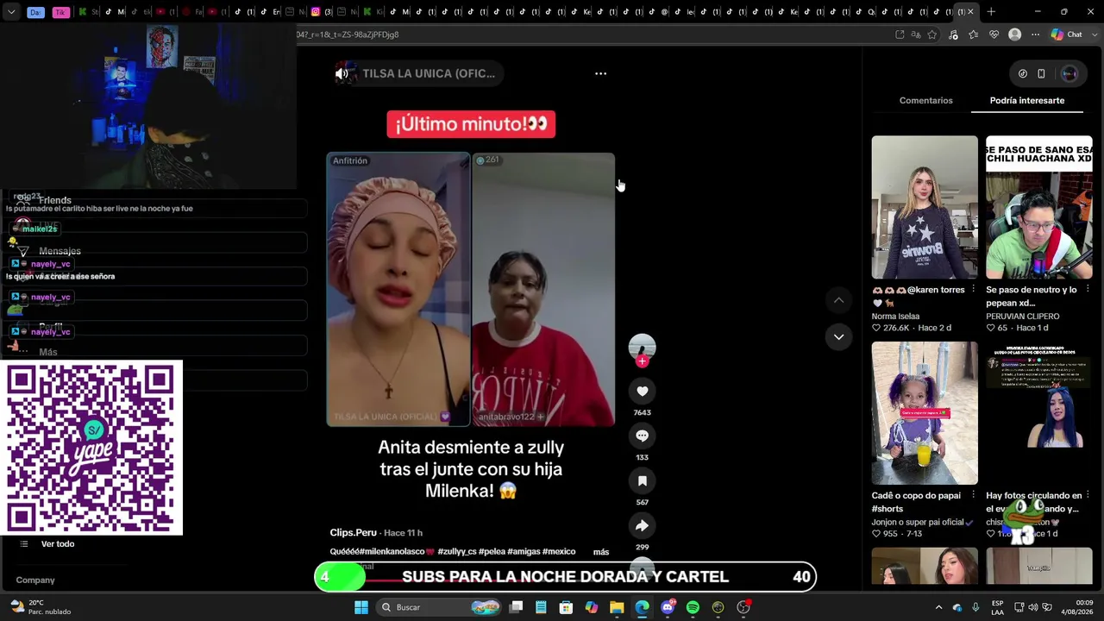Viewport: 1104px width, 621px height.
Task: Open Spotify from the taskbar
Action: [693, 607]
